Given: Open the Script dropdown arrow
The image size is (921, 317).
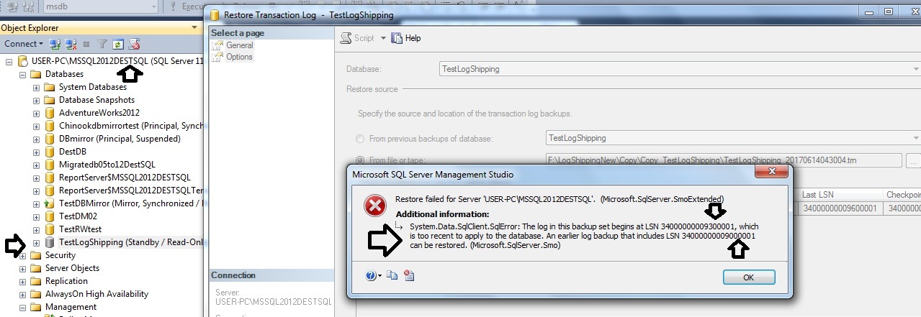Looking at the screenshot, I should (x=384, y=38).
